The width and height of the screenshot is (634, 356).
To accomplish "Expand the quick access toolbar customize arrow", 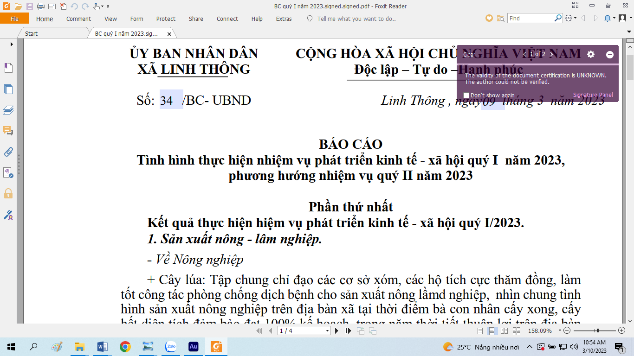I will coord(108,6).
